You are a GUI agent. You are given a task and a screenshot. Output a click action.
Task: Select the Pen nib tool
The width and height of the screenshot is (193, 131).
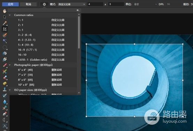(x=5, y=114)
